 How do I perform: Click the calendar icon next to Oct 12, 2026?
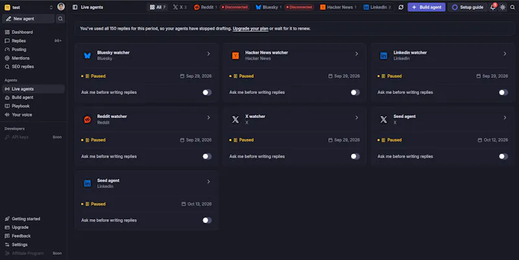[x=480, y=140]
